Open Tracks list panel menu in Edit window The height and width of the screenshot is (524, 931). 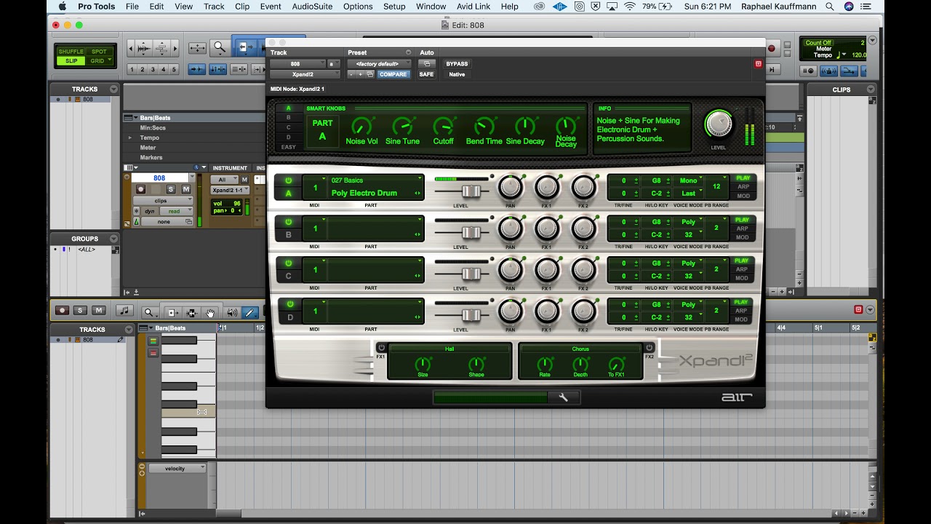(113, 90)
